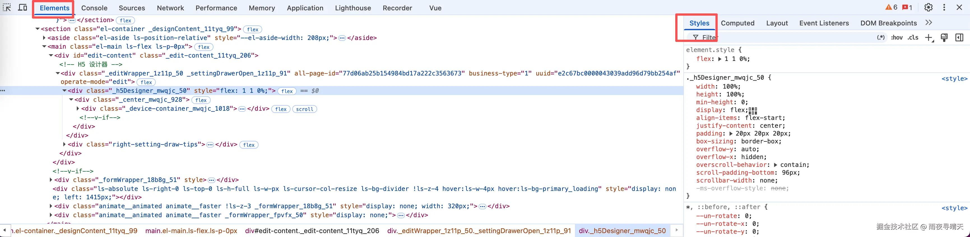Click the errors count badge showing 1
The image size is (970, 237).
[x=908, y=8]
